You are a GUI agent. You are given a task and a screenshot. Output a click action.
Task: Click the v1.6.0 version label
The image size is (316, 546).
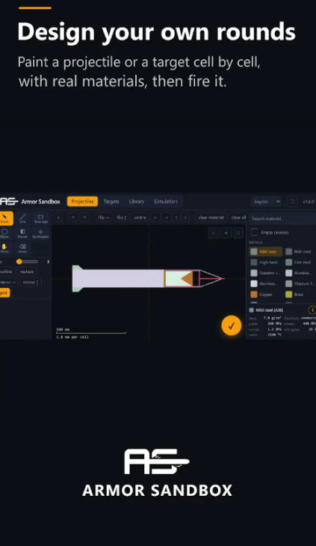309,202
